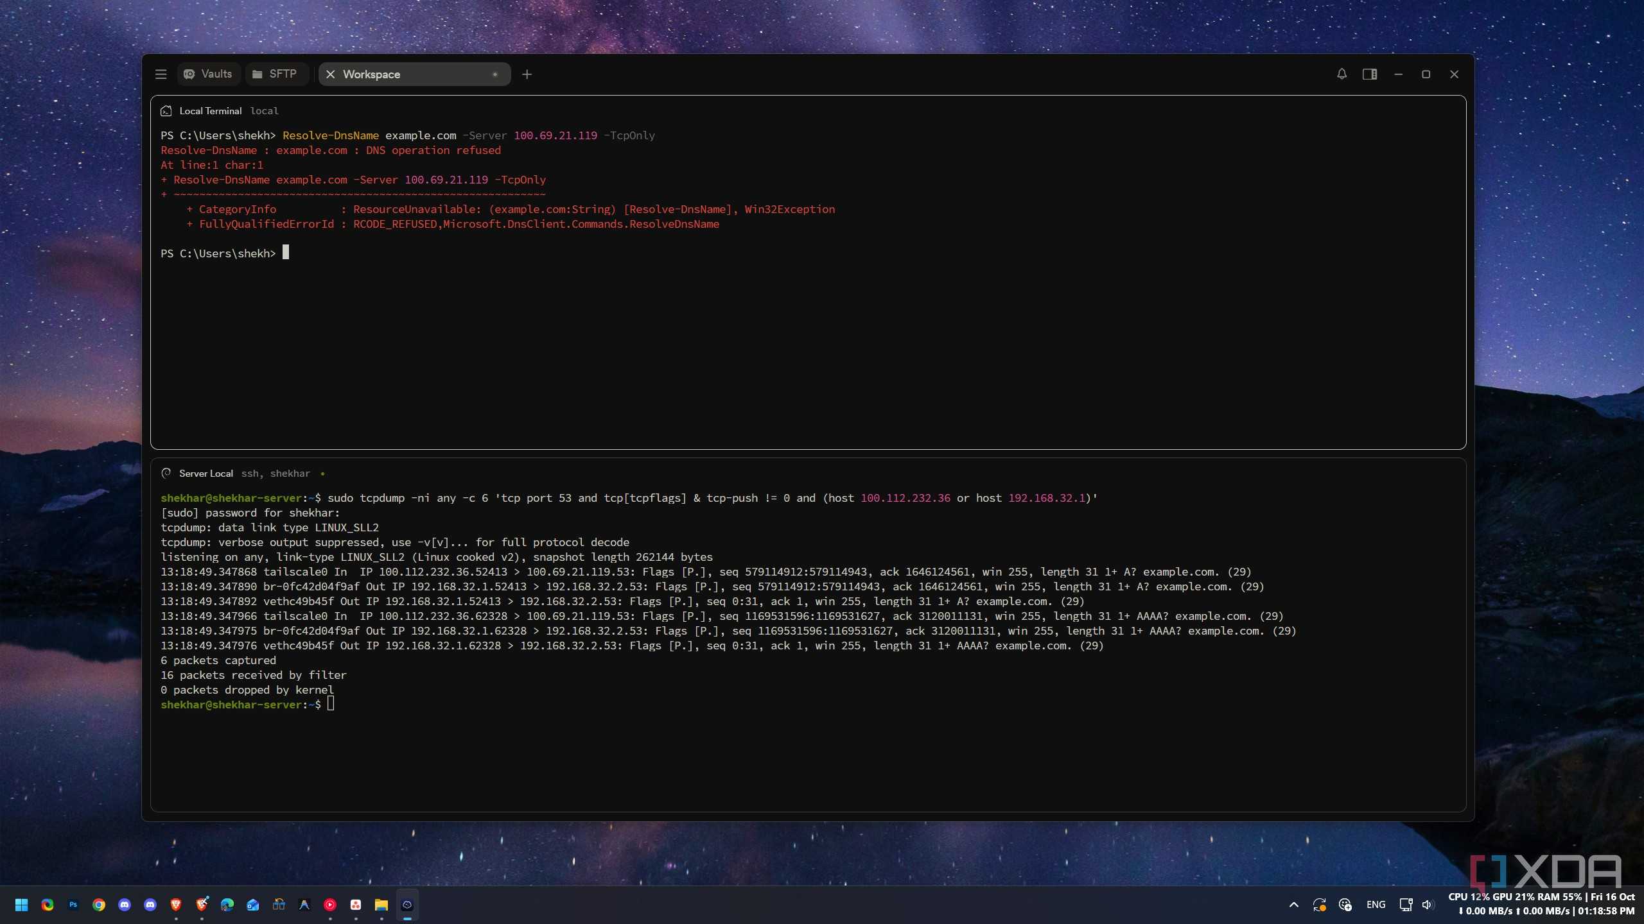Viewport: 1644px width, 924px height.
Task: Show hidden system tray icons chevron
Action: [x=1294, y=905]
